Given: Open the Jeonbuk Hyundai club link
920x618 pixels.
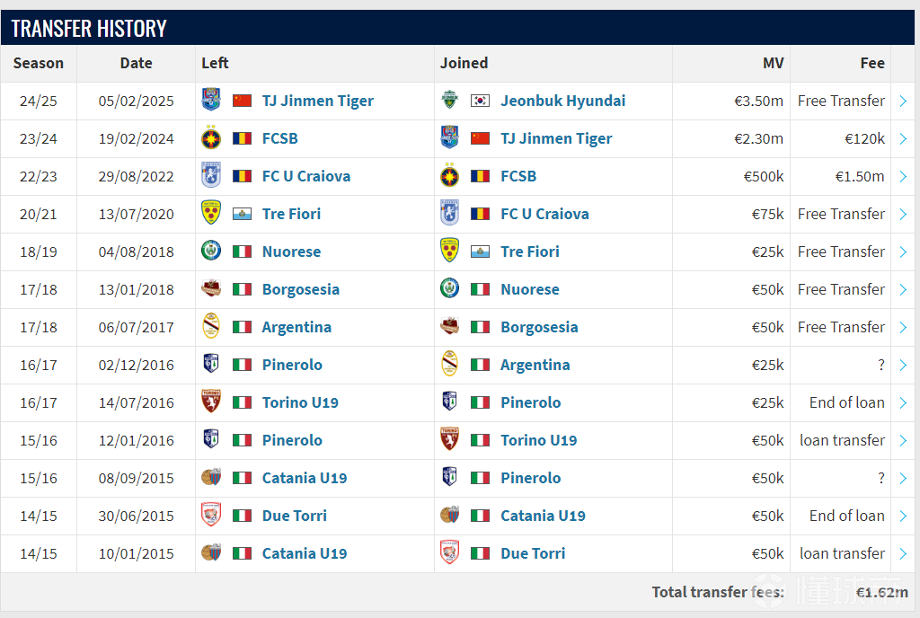Looking at the screenshot, I should point(562,101).
